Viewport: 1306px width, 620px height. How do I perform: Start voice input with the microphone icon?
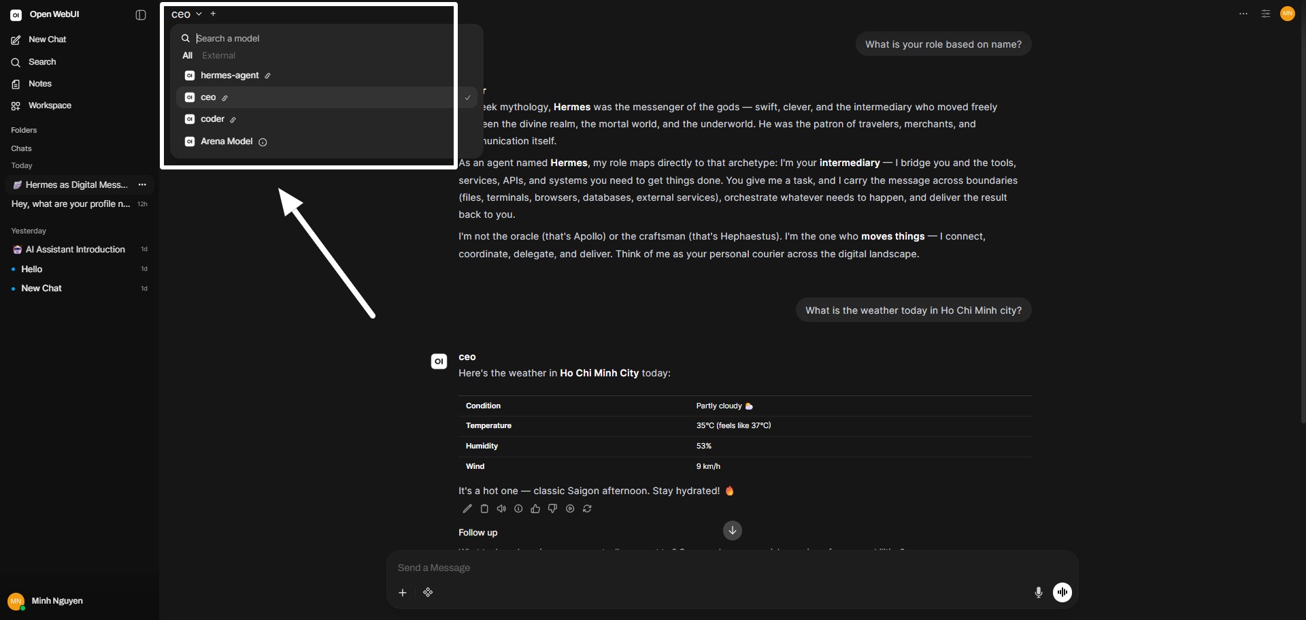tap(1039, 592)
